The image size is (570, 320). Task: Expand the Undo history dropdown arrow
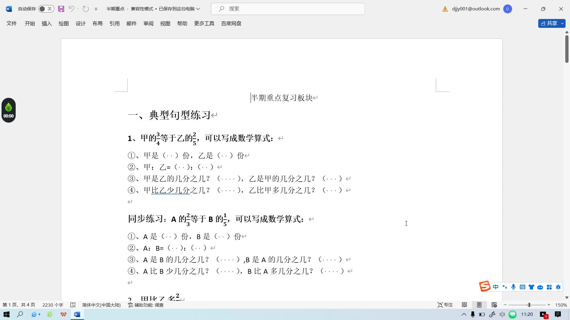pyautogui.click(x=78, y=9)
